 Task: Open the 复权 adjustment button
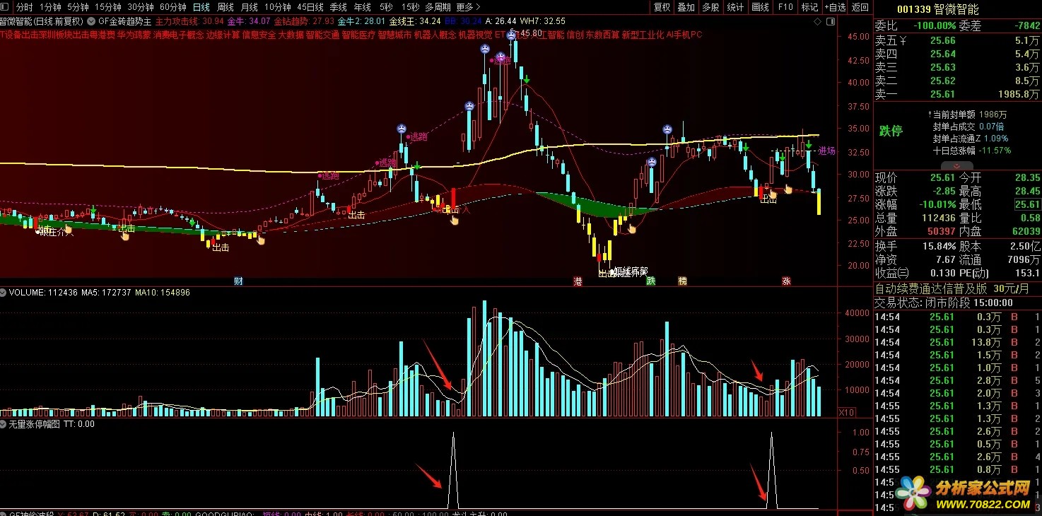tap(662, 7)
